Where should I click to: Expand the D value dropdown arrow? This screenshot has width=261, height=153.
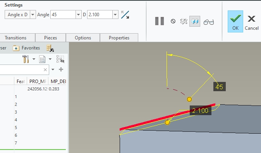pyautogui.click(x=115, y=15)
